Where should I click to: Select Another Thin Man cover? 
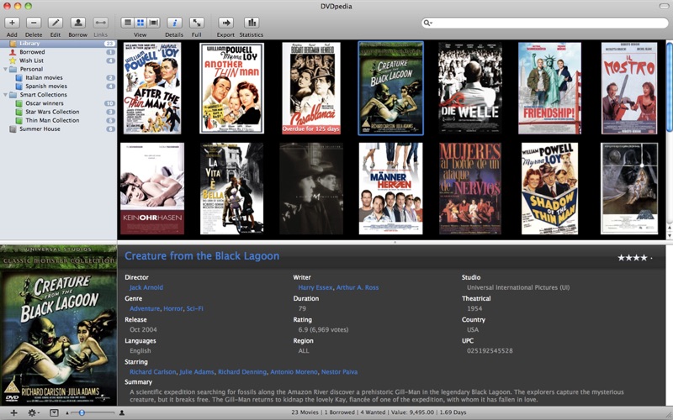click(x=232, y=88)
